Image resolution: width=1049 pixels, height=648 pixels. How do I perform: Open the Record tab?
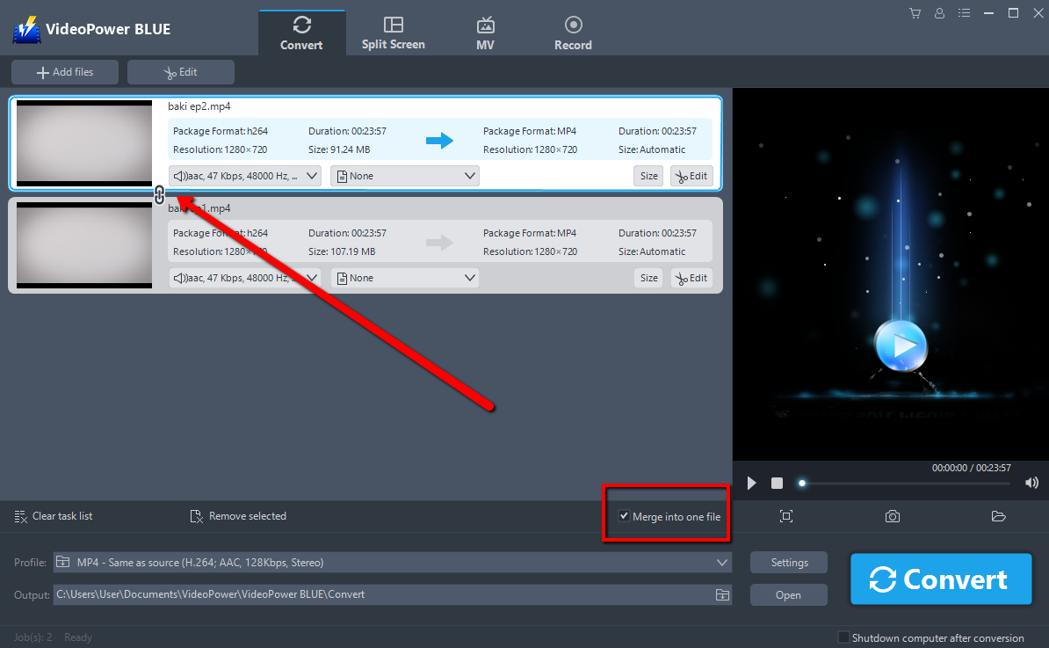pyautogui.click(x=573, y=32)
